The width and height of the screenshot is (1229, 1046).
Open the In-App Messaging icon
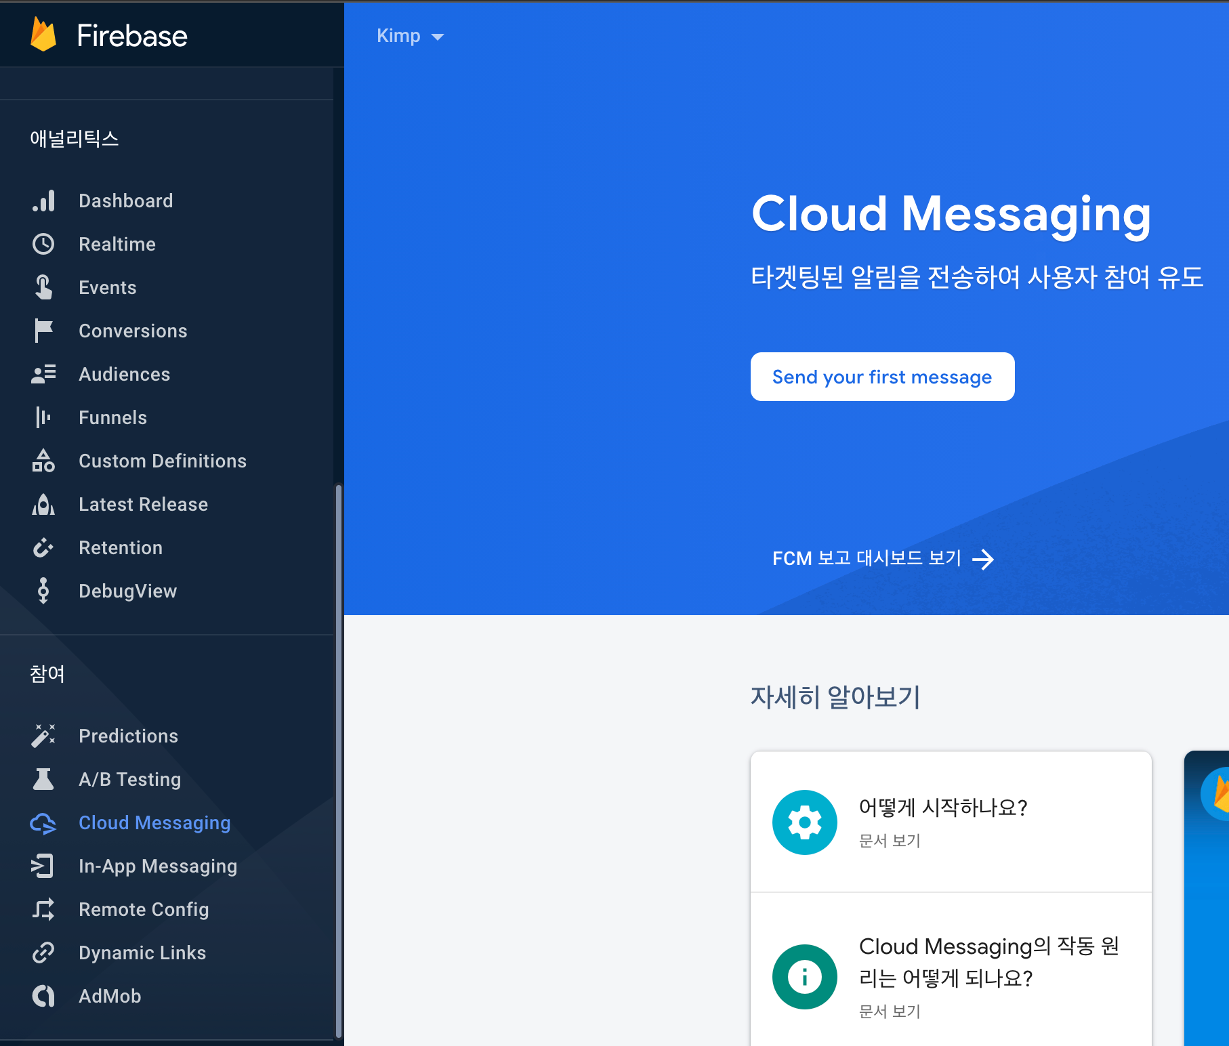(x=43, y=866)
